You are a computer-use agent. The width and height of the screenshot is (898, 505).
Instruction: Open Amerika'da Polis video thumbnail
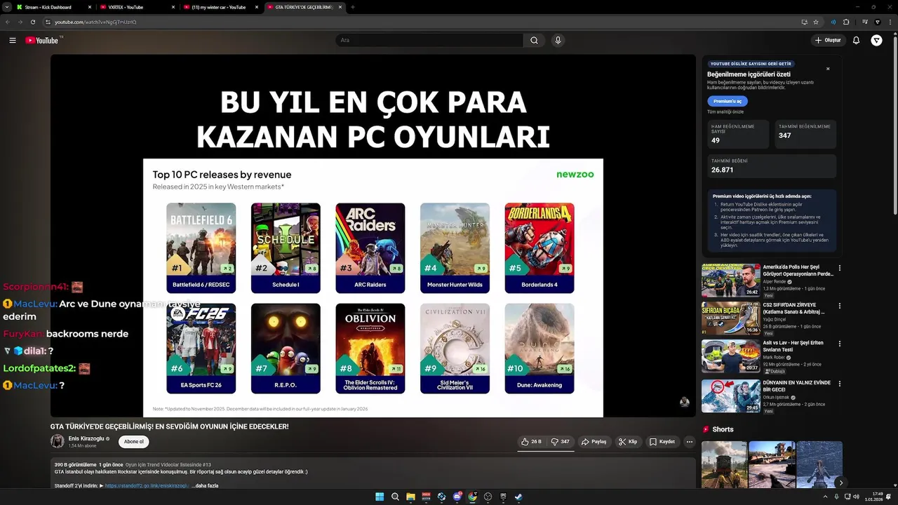731,280
